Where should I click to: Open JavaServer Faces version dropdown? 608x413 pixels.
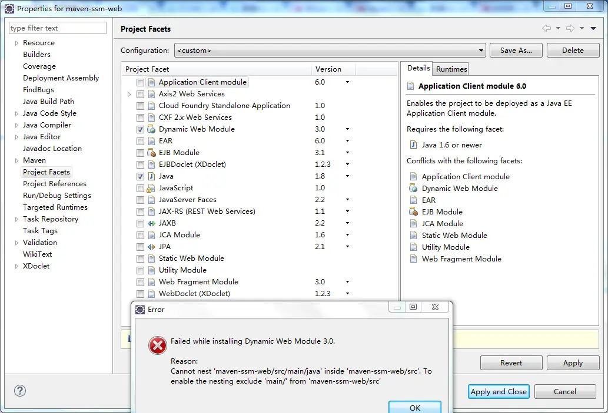tap(347, 200)
